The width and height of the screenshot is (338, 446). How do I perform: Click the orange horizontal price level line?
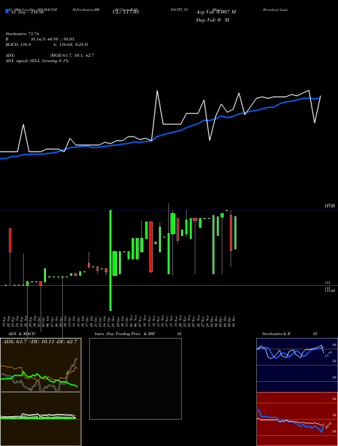169,285
